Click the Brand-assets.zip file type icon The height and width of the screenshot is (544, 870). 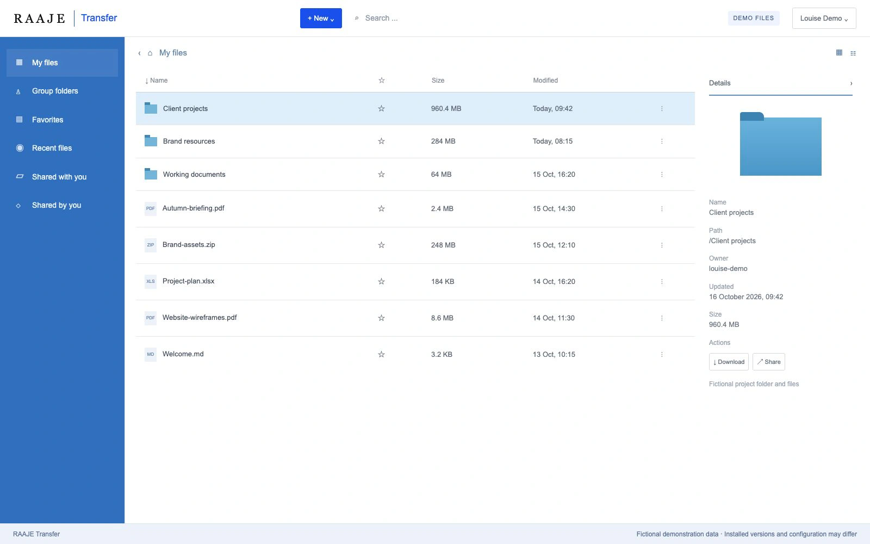click(x=151, y=245)
